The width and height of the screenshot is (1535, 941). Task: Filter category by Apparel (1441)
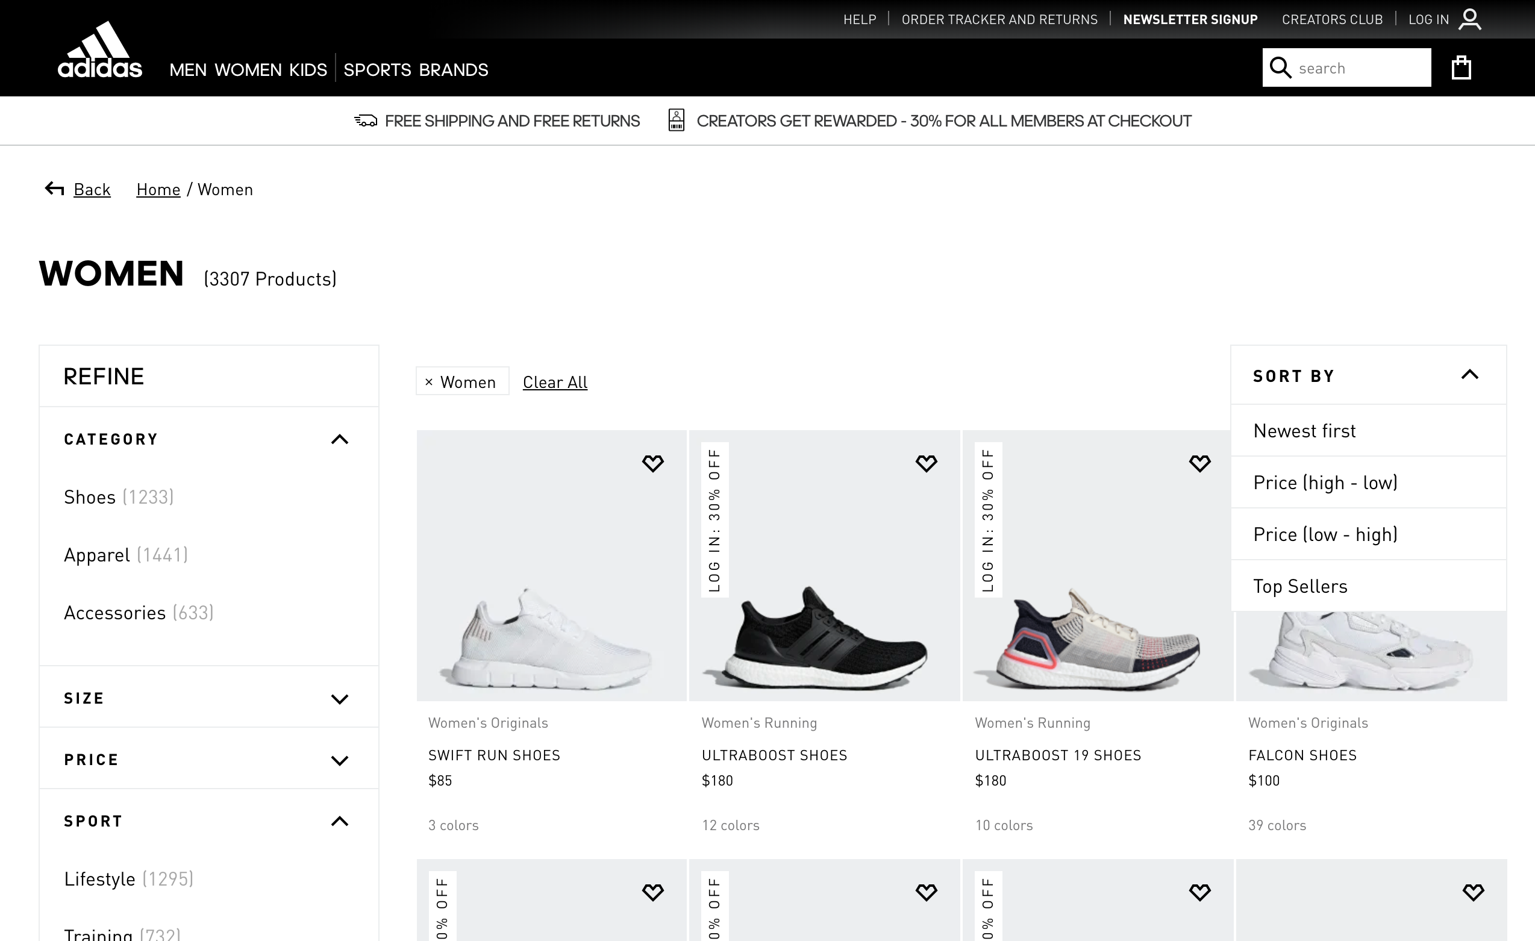pyautogui.click(x=126, y=555)
